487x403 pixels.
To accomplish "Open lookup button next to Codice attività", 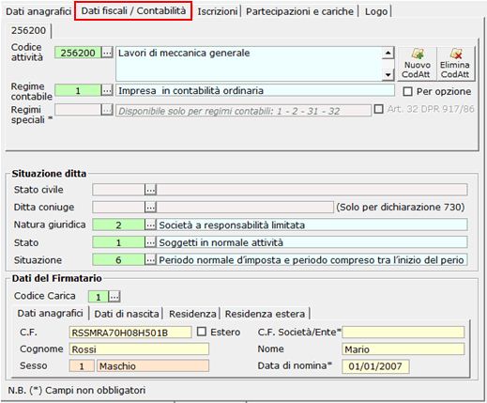I will tap(107, 53).
